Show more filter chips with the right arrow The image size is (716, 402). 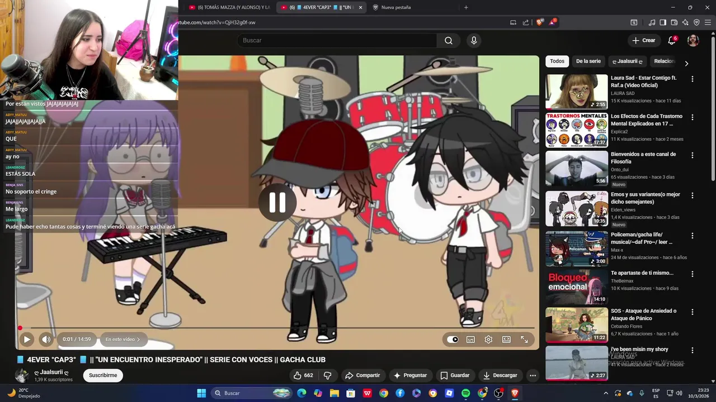[686, 63]
